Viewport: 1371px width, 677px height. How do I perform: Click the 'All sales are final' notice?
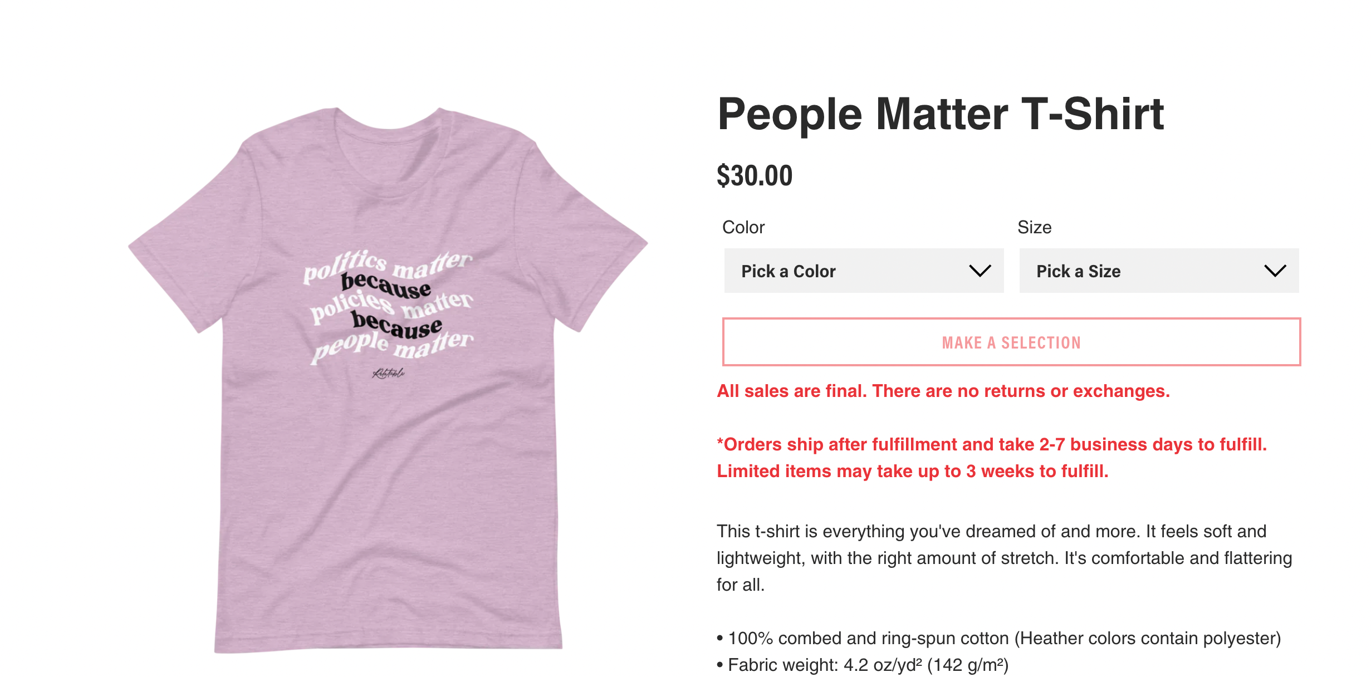tap(943, 391)
